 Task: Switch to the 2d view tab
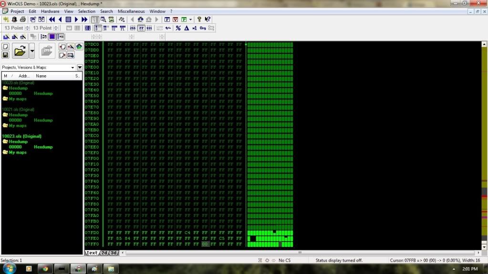[104, 253]
